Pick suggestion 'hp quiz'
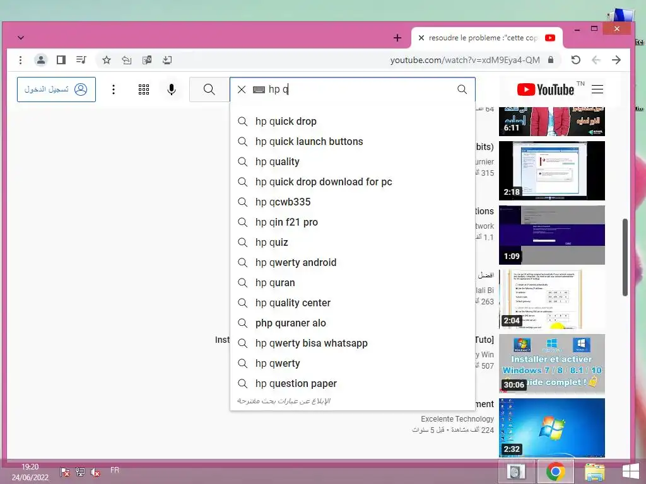 click(x=352, y=243)
